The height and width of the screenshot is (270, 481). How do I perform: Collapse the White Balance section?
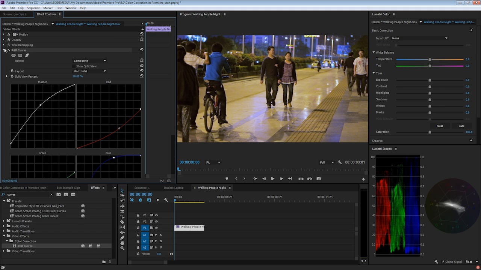click(x=374, y=52)
